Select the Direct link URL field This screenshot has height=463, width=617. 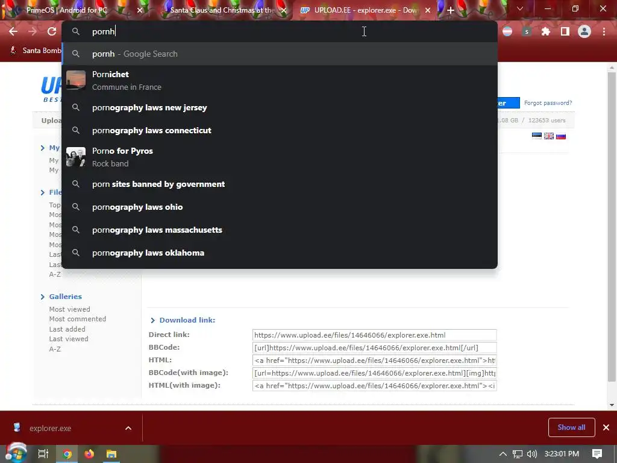pyautogui.click(x=374, y=335)
